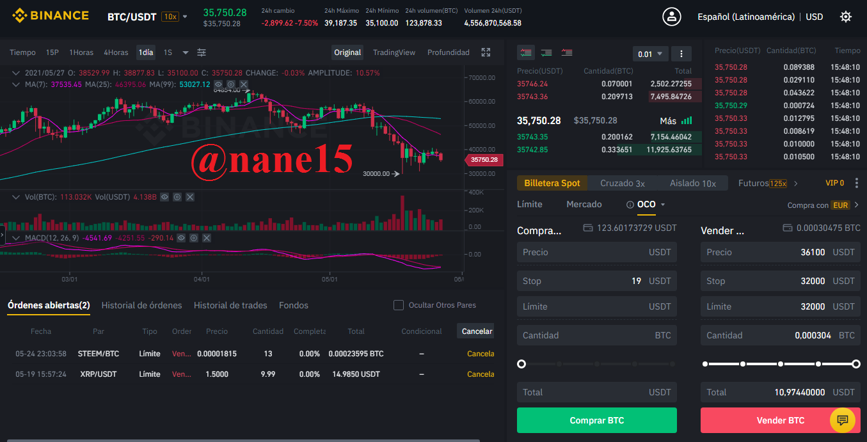Click the 10x leverage badge

[170, 17]
